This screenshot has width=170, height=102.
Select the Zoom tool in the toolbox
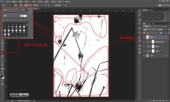[x=2, y=72]
